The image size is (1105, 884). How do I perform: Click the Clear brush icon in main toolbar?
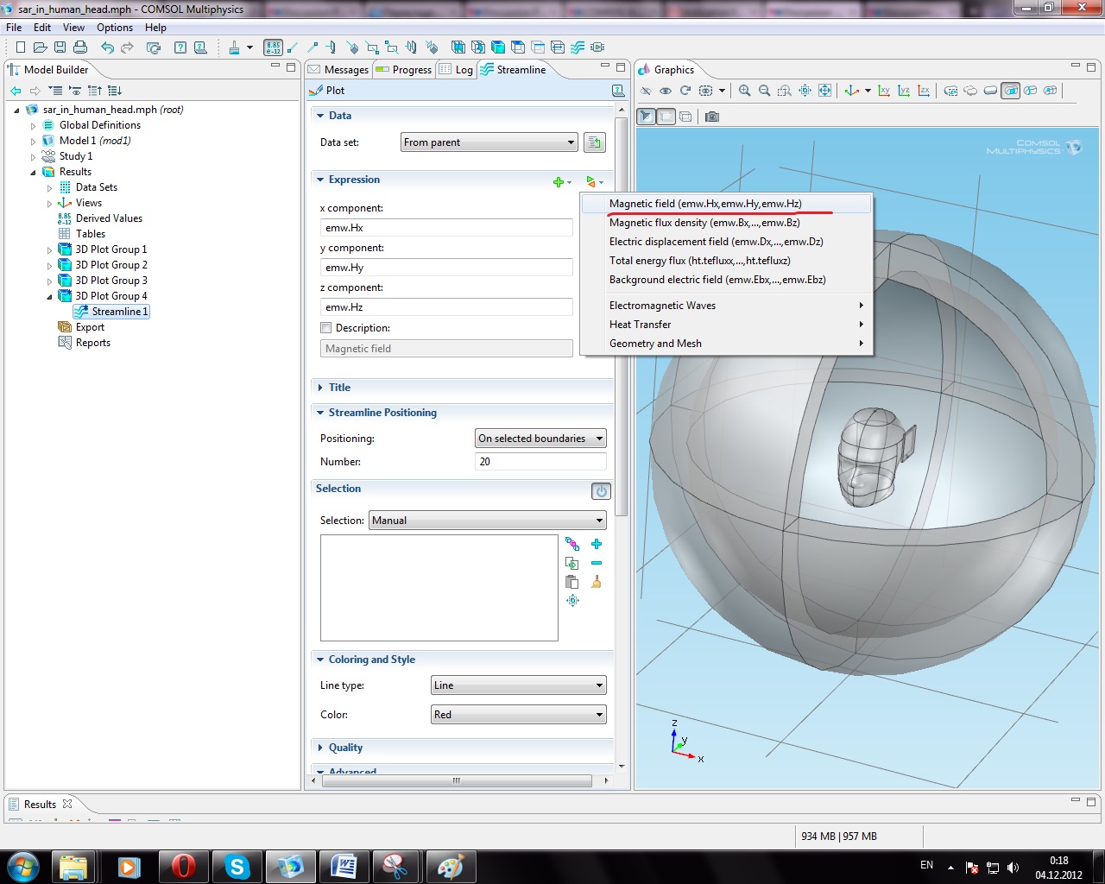pyautogui.click(x=234, y=47)
